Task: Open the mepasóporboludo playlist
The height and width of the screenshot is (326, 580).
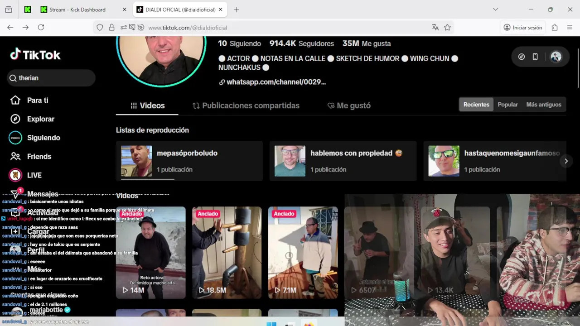Action: pyautogui.click(x=189, y=161)
